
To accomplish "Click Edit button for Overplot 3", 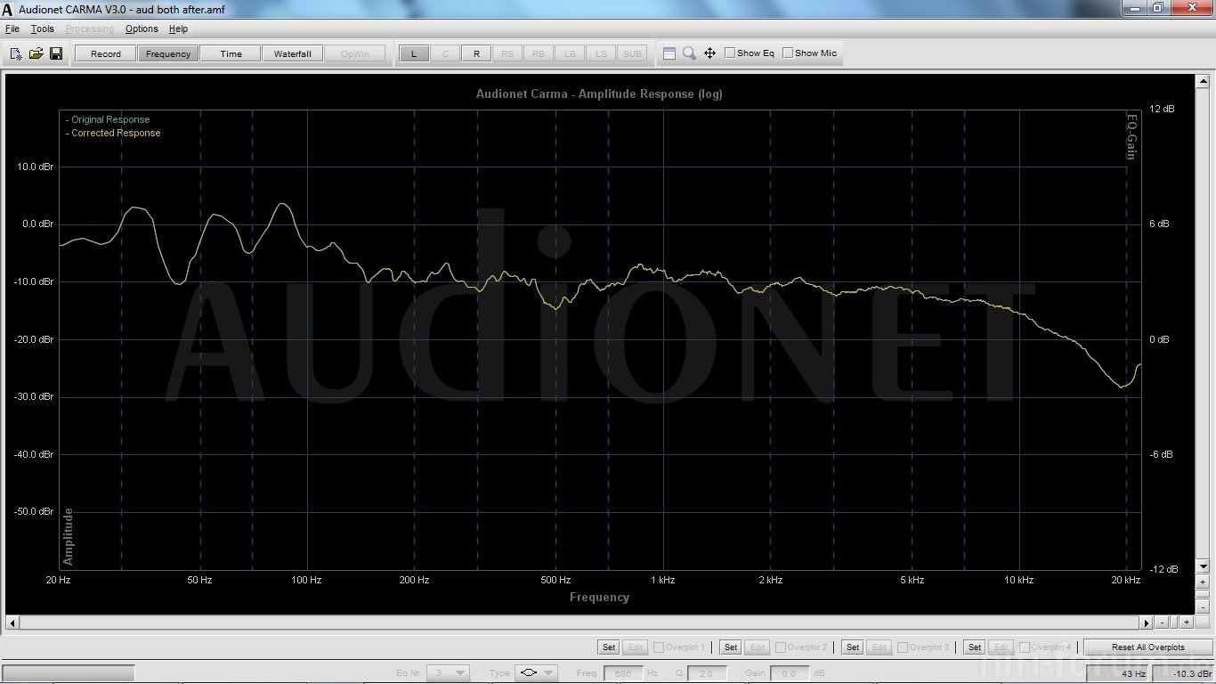I will [x=880, y=647].
